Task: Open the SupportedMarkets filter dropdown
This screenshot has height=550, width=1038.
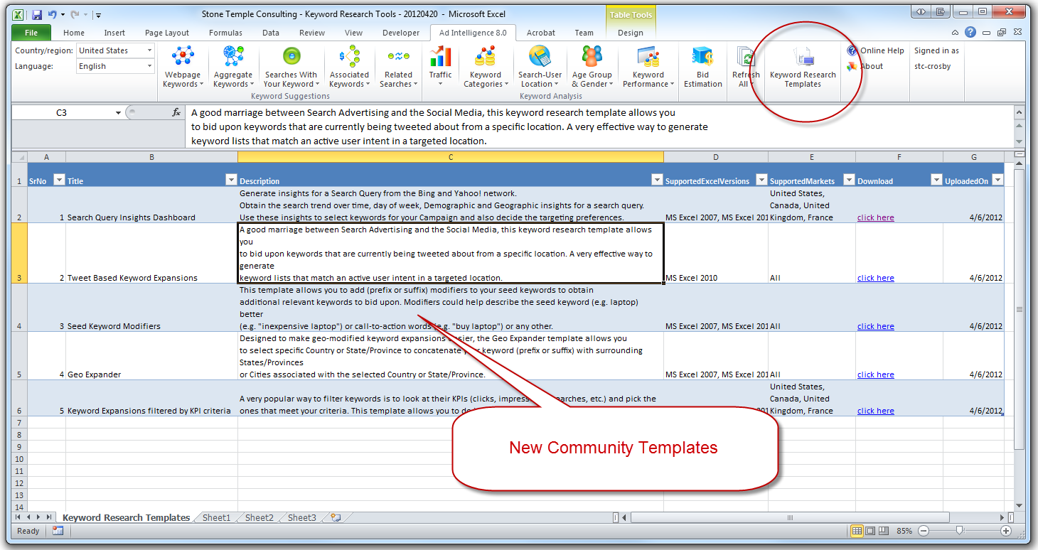Action: pos(849,180)
